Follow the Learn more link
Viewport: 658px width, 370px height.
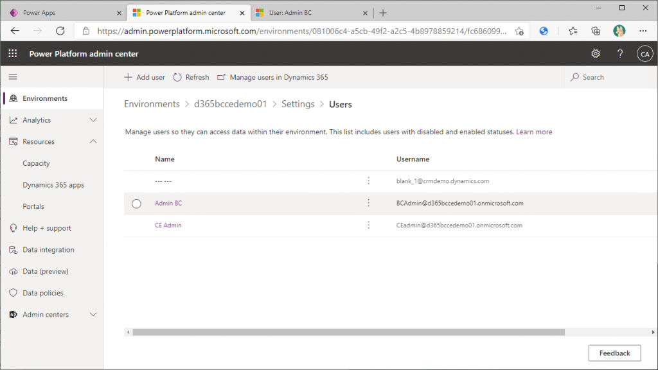coord(534,132)
